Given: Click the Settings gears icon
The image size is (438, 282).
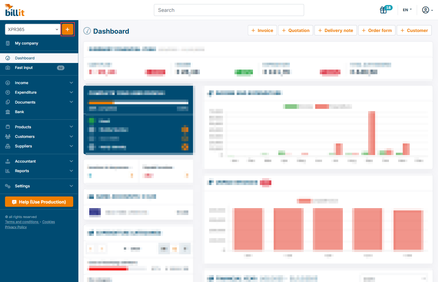Looking at the screenshot, I should click(8, 186).
